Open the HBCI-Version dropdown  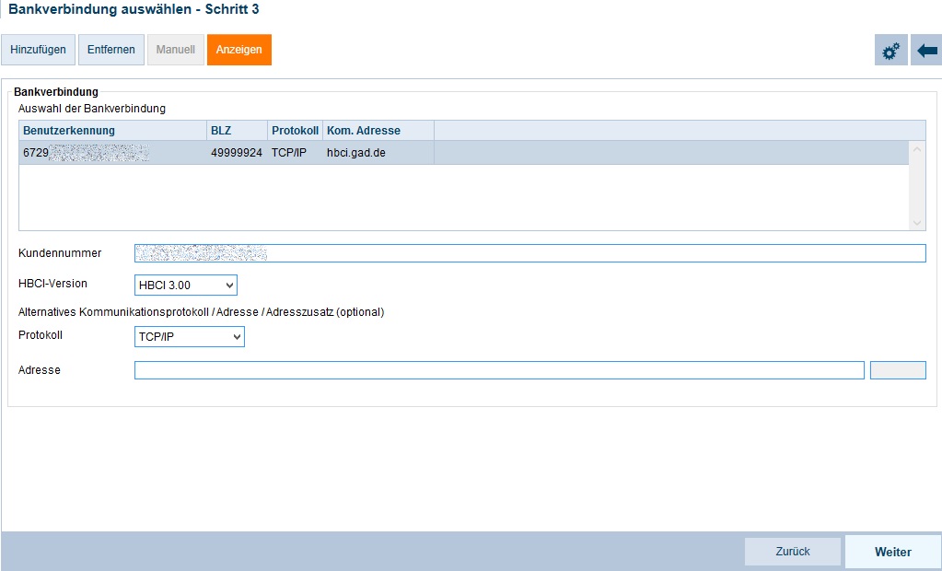pos(185,285)
